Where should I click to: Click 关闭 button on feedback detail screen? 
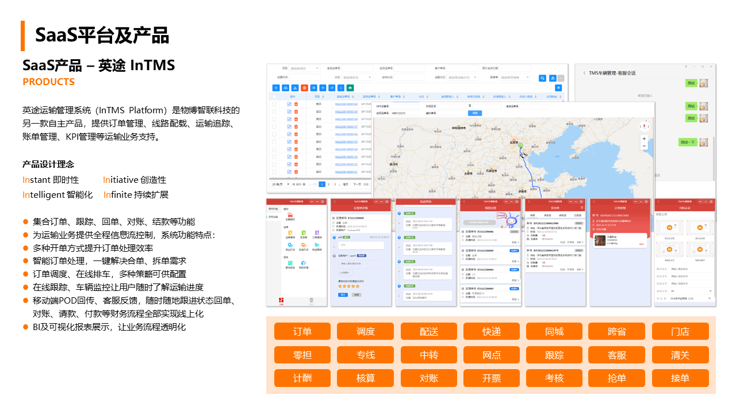[x=356, y=294]
